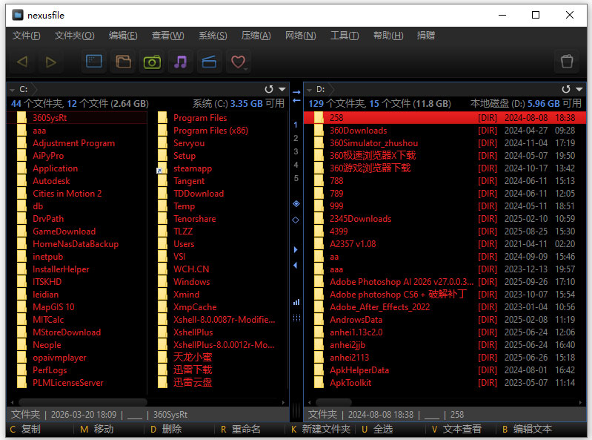Click the filled diamond icon in middle strip
The image size is (592, 440).
296,204
